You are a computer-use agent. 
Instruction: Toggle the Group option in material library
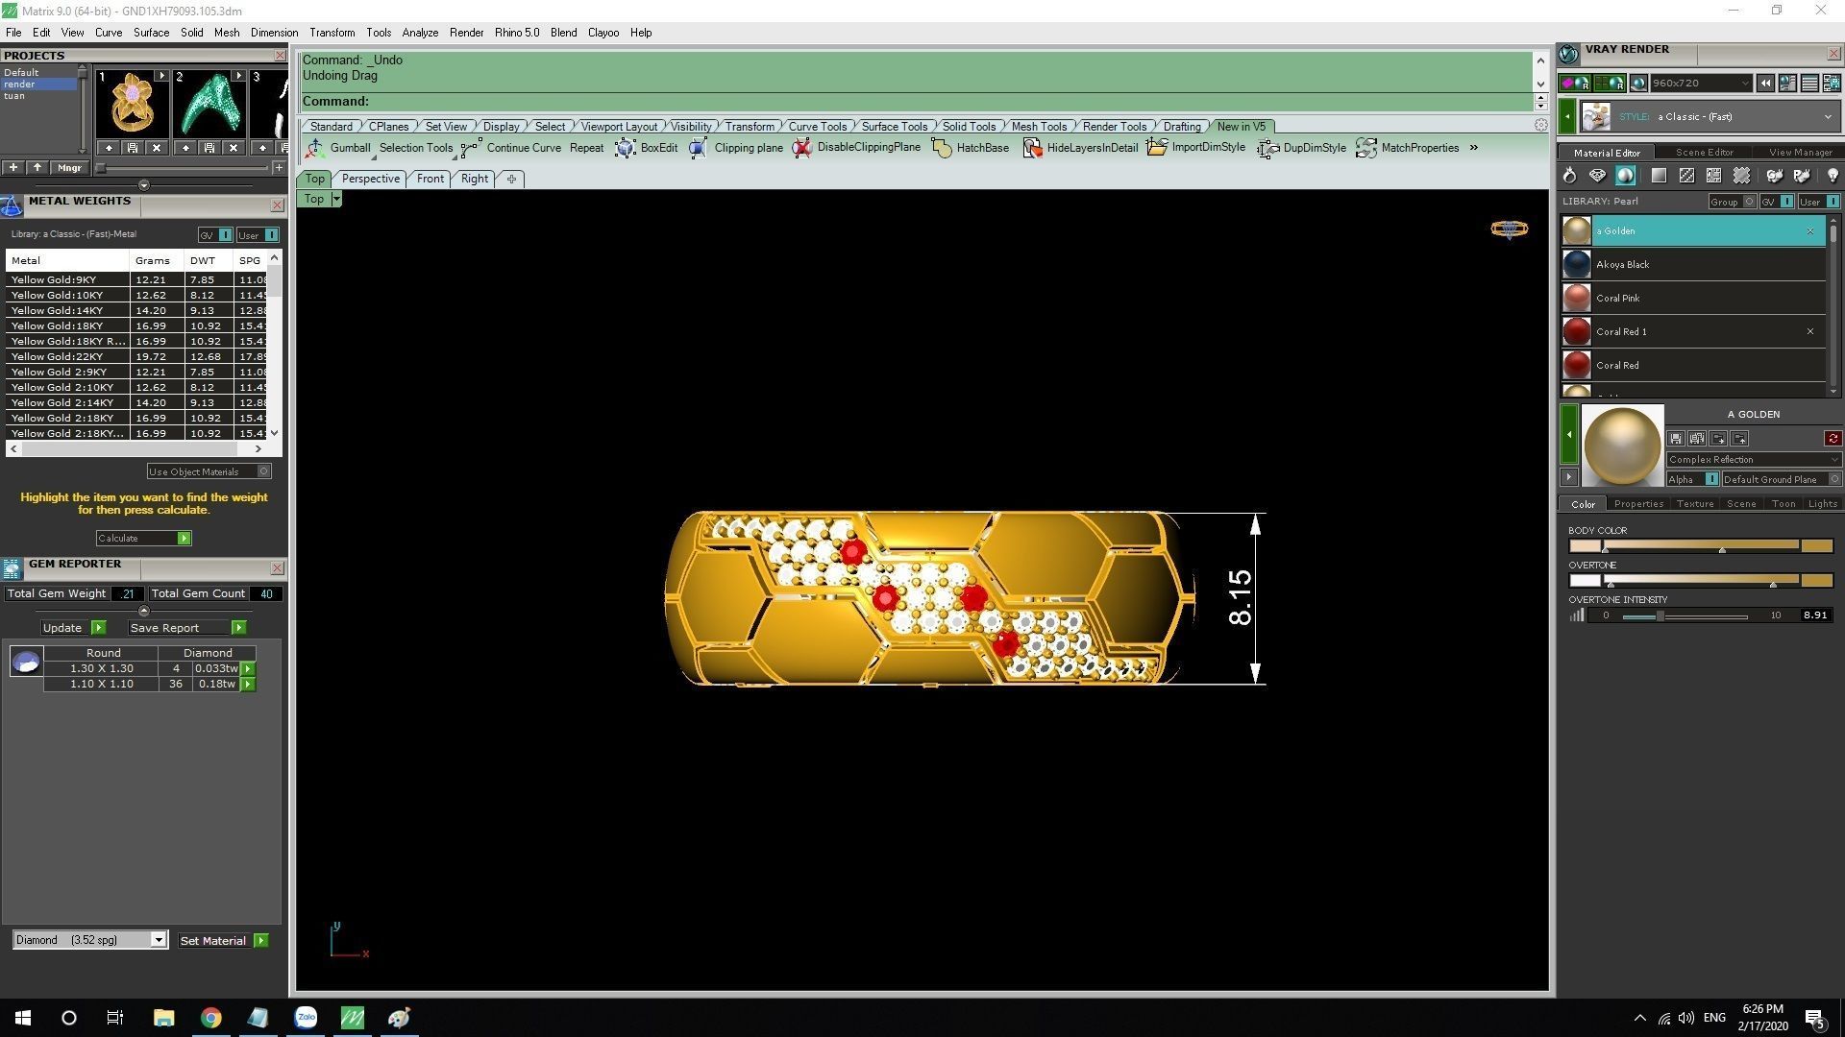point(1733,202)
